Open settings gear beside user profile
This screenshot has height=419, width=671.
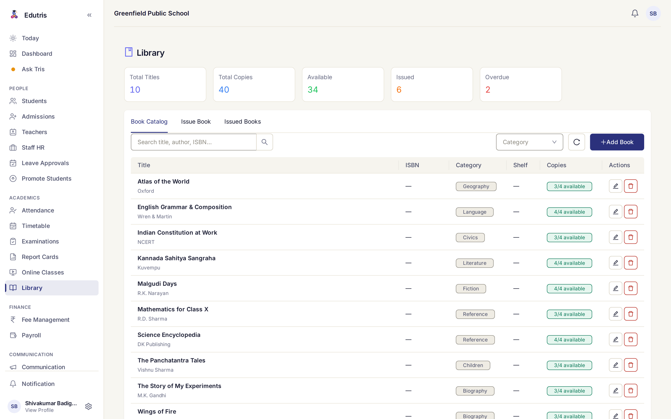tap(88, 406)
